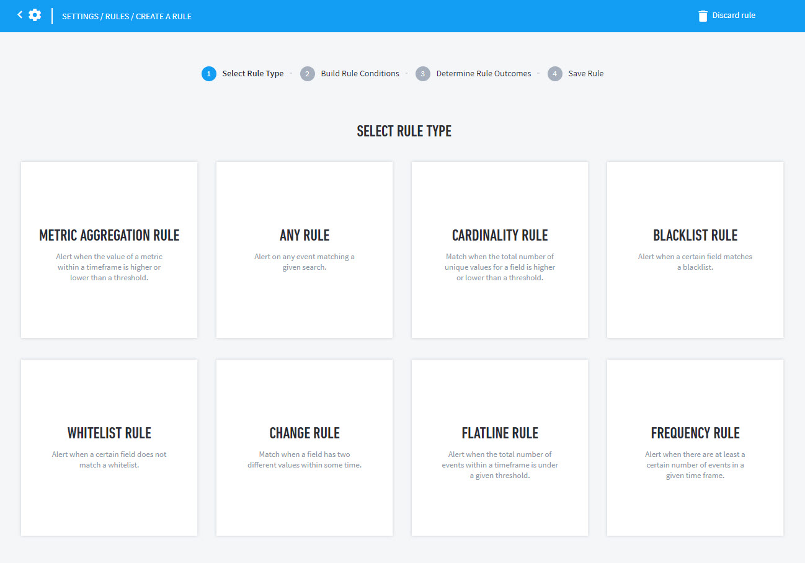805x563 pixels.
Task: Choose the Cardinality Rule card
Action: click(x=500, y=250)
